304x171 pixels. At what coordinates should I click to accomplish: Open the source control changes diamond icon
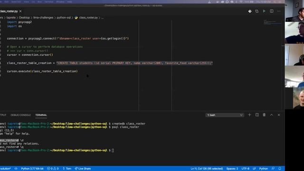click(x=250, y=11)
